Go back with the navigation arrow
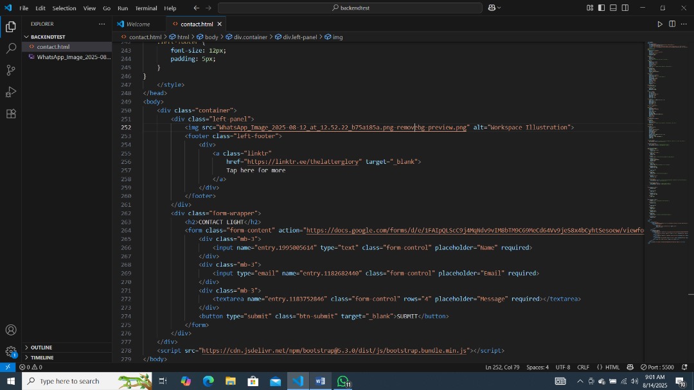This screenshot has width=694, height=390. (x=196, y=8)
